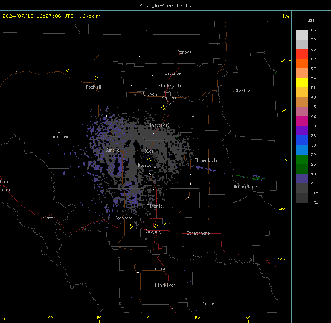Click the light gray 70-80 dBZ legend swatch

[x=302, y=35]
